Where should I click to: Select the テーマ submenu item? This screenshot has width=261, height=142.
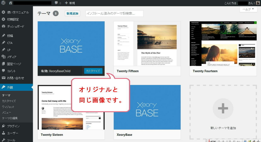point(6,95)
